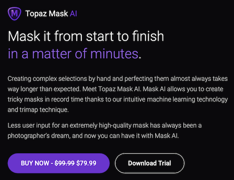Click the struck-through $99.99 price
Image resolution: width=234 pixels, height=180 pixels.
point(65,163)
